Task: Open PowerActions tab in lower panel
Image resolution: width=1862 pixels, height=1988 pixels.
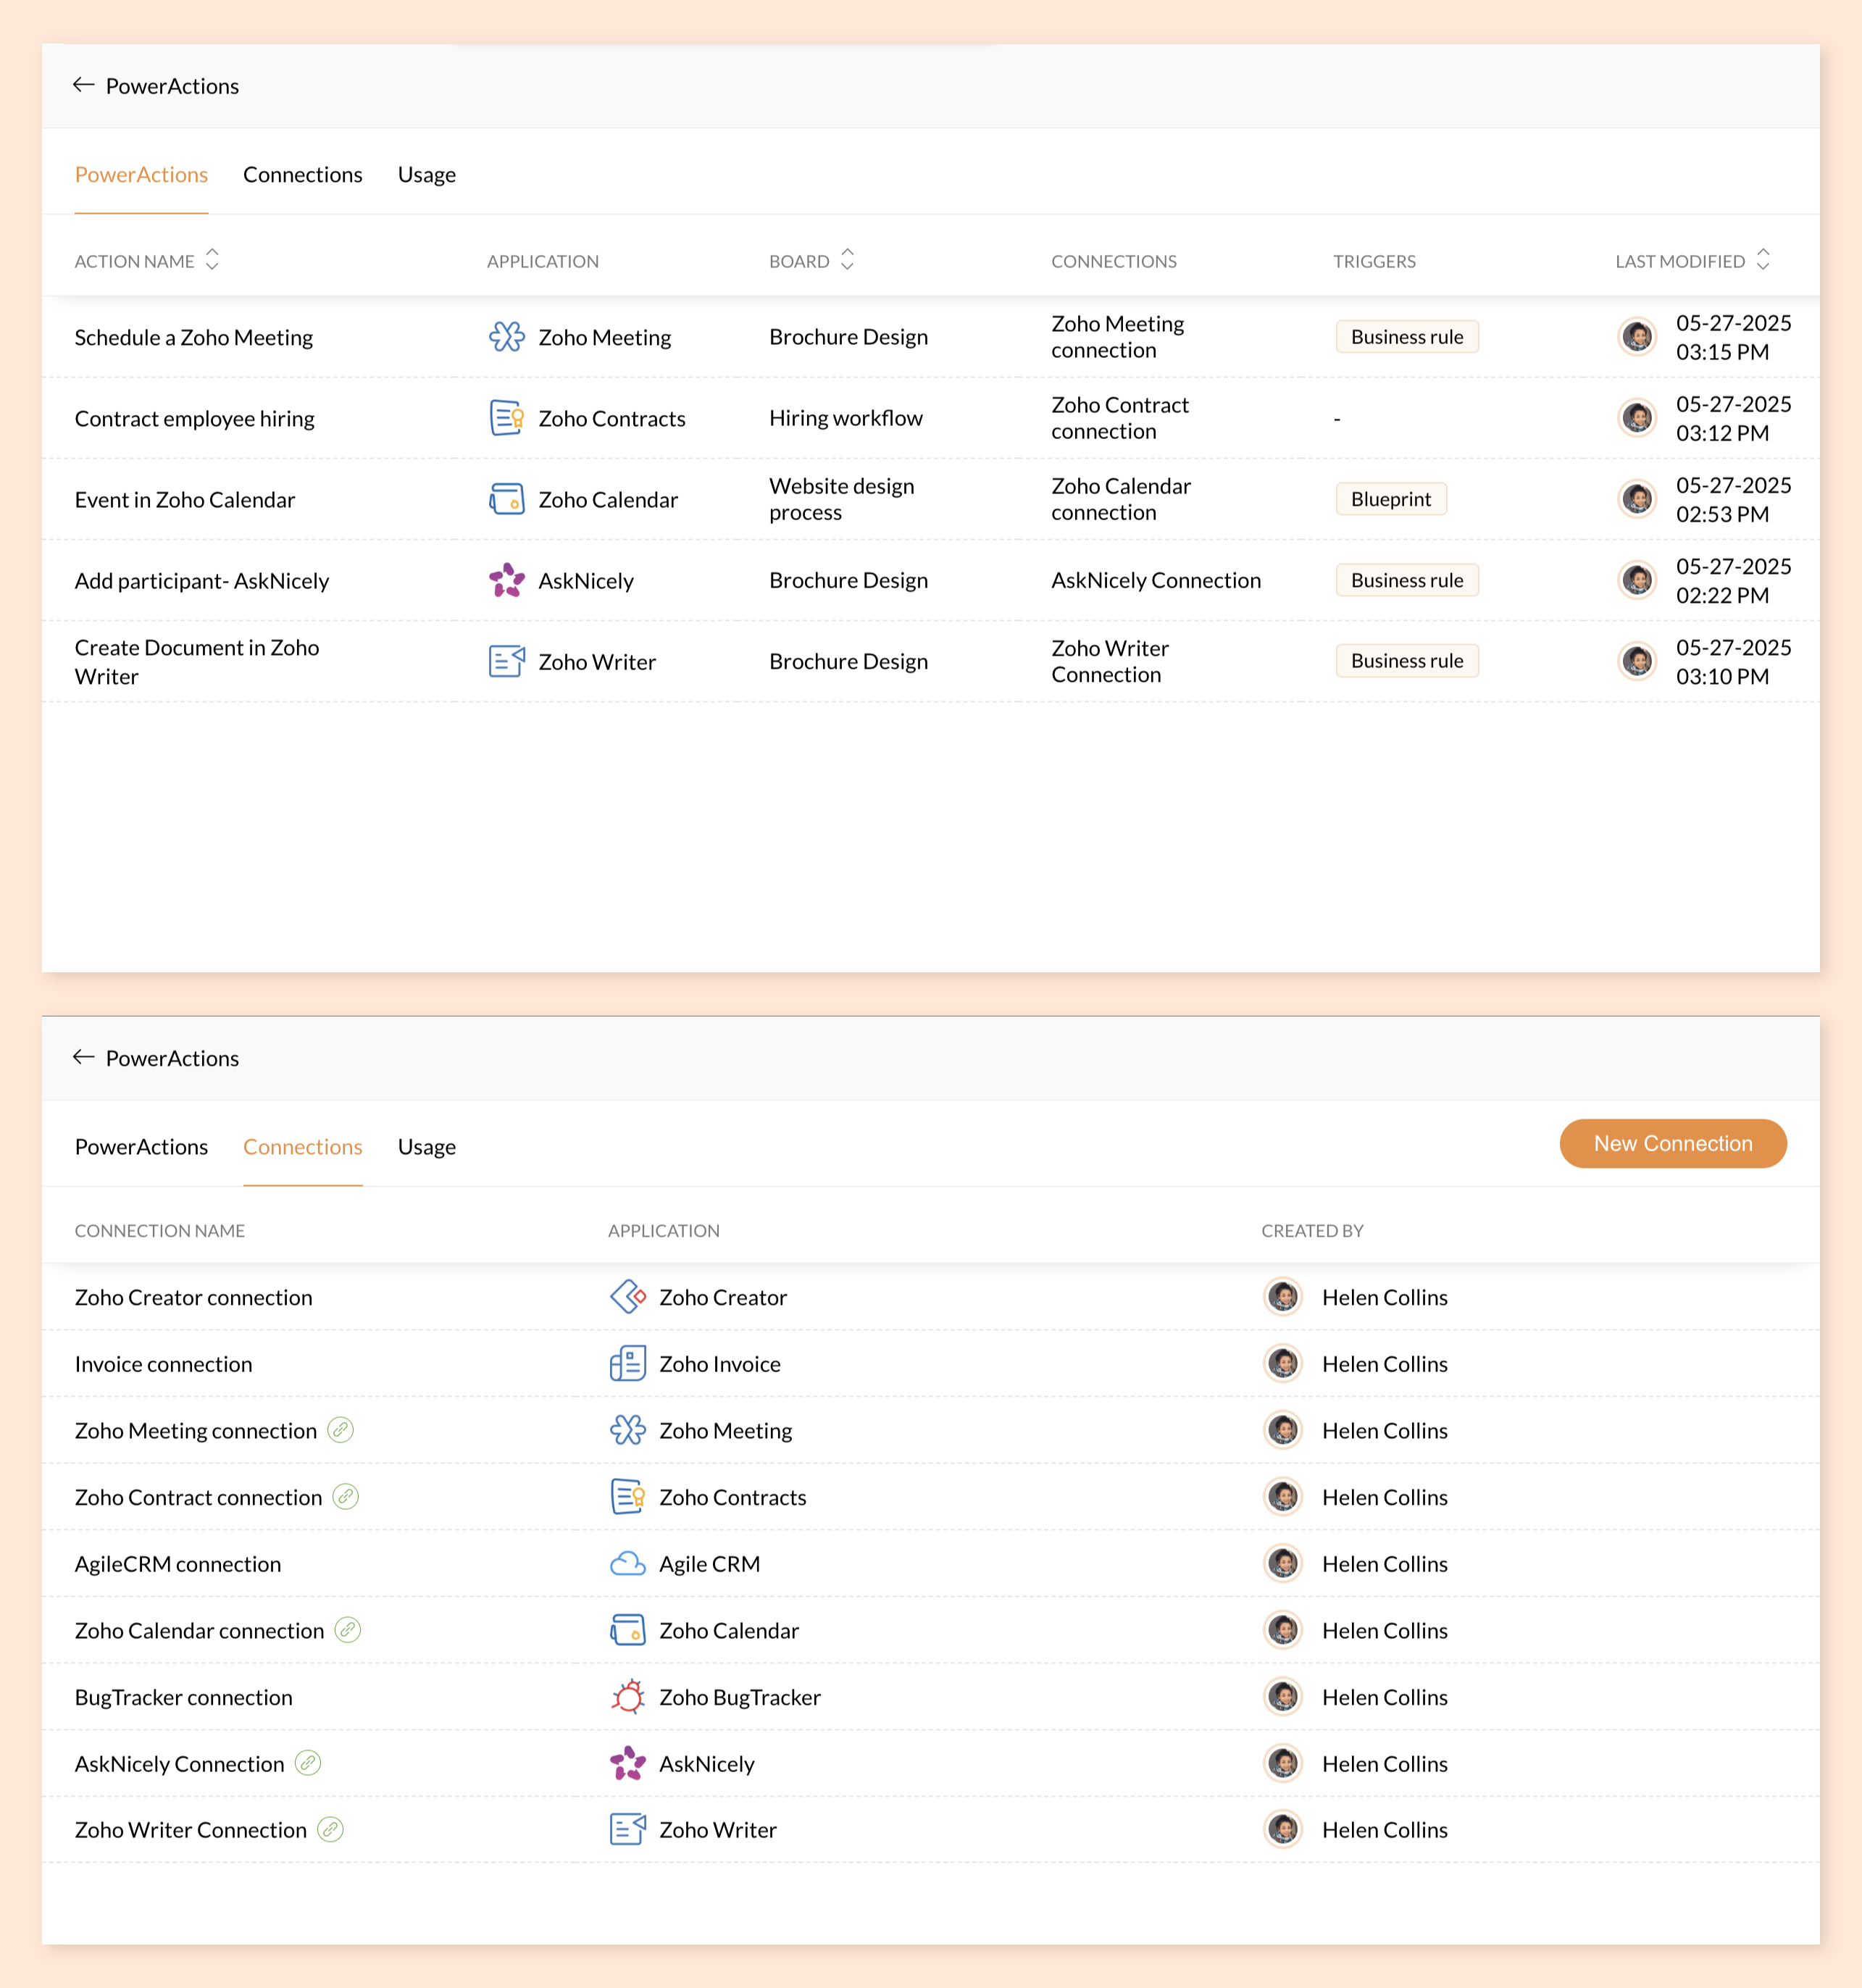Action: coord(141,1147)
